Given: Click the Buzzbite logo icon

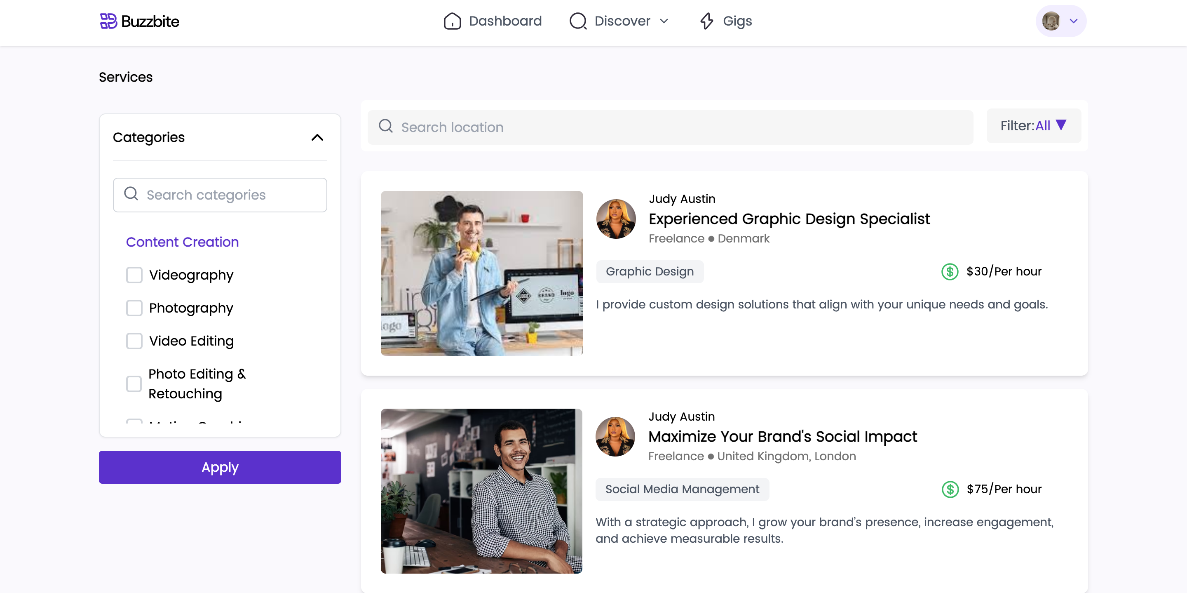Looking at the screenshot, I should coord(108,21).
